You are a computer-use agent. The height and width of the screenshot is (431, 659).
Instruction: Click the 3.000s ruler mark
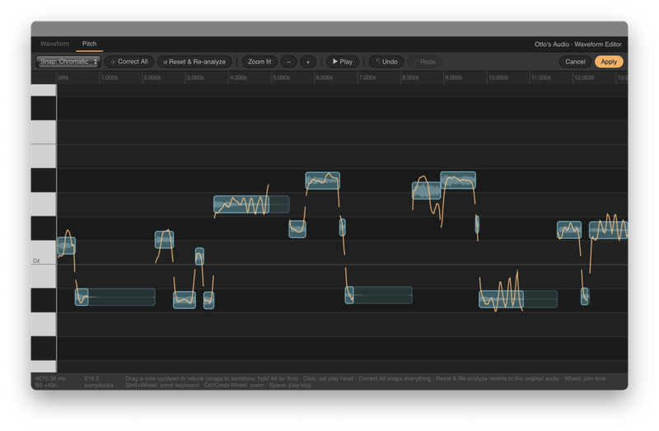click(195, 77)
